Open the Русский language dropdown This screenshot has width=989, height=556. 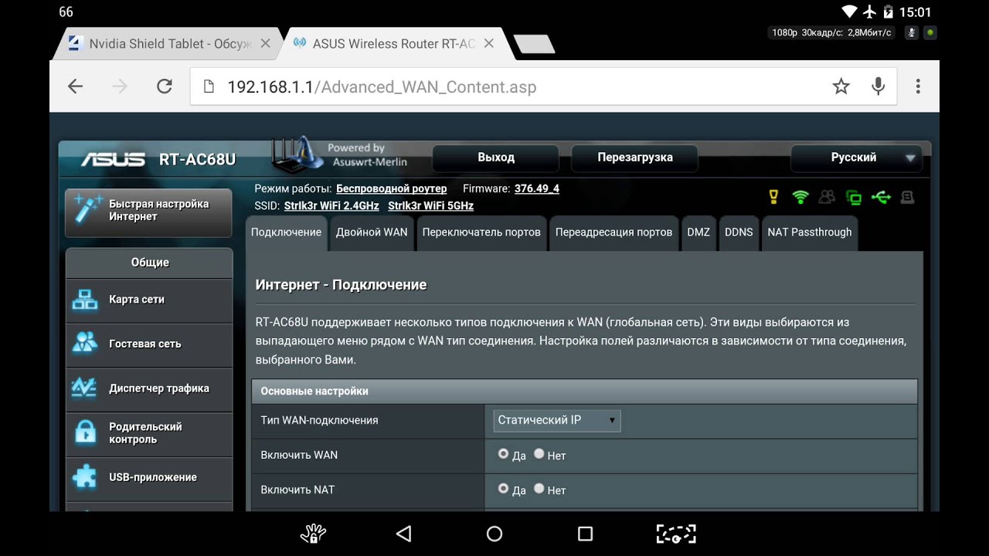[x=857, y=158]
